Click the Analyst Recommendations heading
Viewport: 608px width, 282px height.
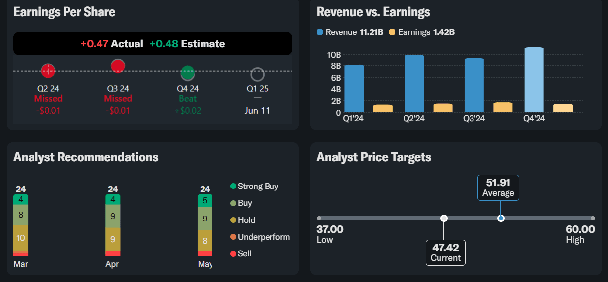[86, 157]
